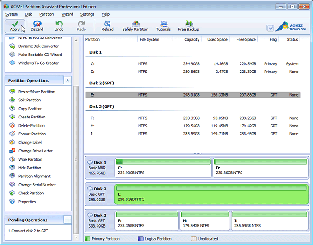This screenshot has height=245, width=313.
Task: Select Resize/Move Partition operation
Action: point(37,92)
